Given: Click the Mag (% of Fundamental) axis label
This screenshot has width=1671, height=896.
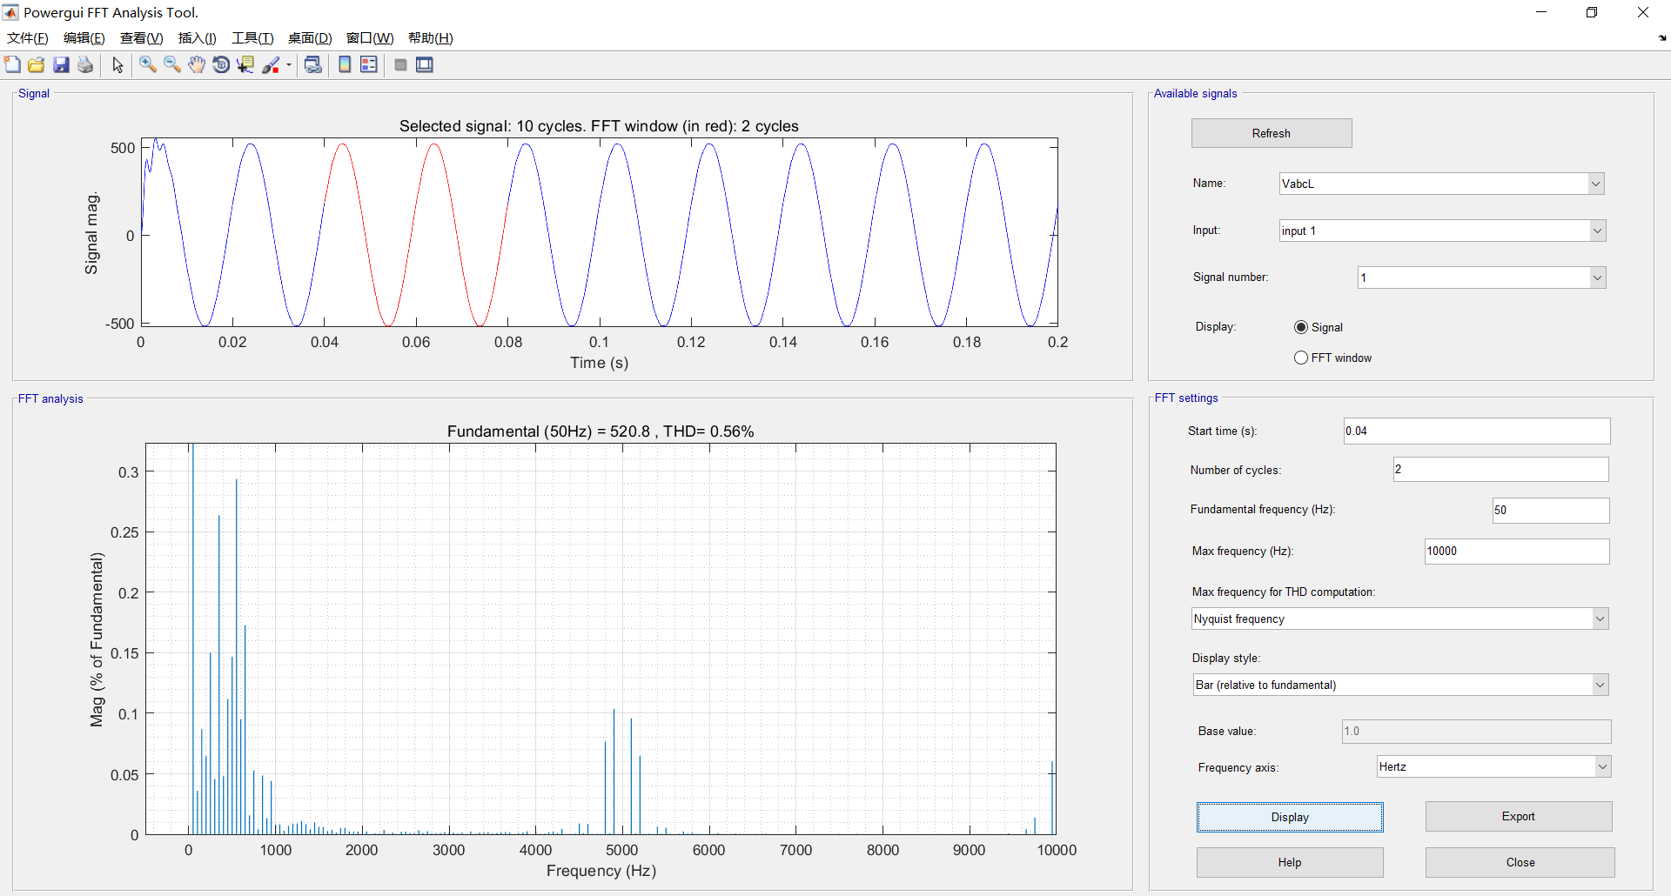Looking at the screenshot, I should tap(97, 639).
